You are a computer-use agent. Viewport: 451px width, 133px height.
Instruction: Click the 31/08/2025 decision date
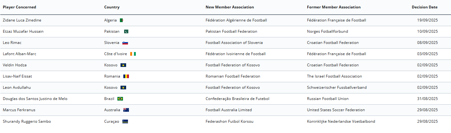pos(427,99)
